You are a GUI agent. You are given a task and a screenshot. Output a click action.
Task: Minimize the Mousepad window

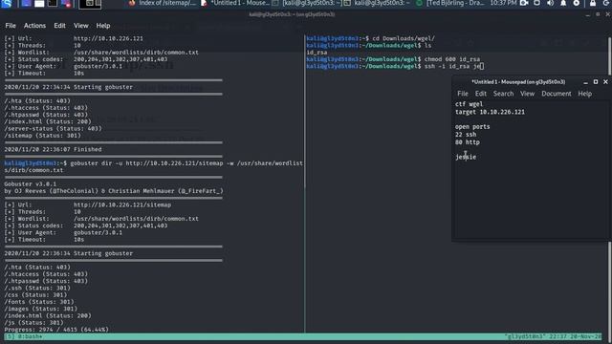point(585,82)
